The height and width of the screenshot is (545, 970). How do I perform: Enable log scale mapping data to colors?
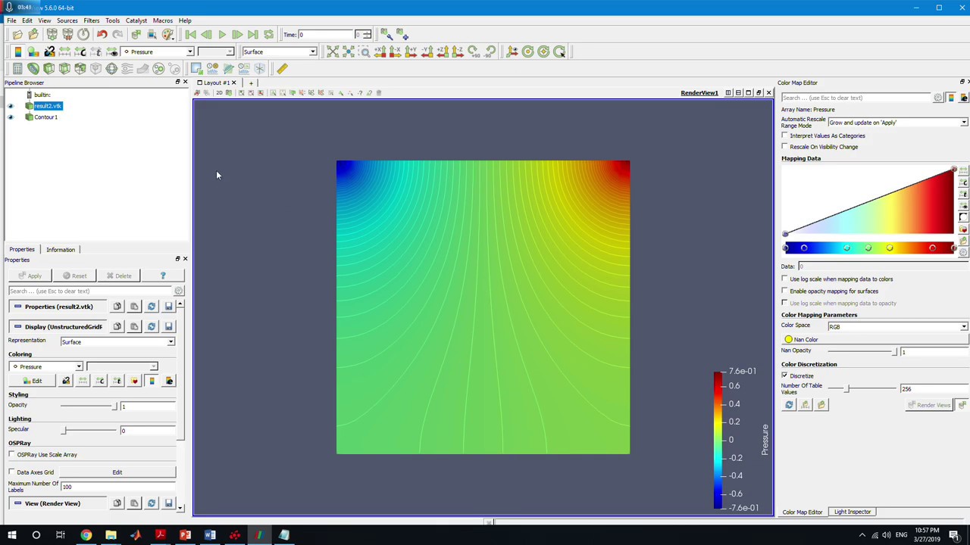click(x=785, y=279)
